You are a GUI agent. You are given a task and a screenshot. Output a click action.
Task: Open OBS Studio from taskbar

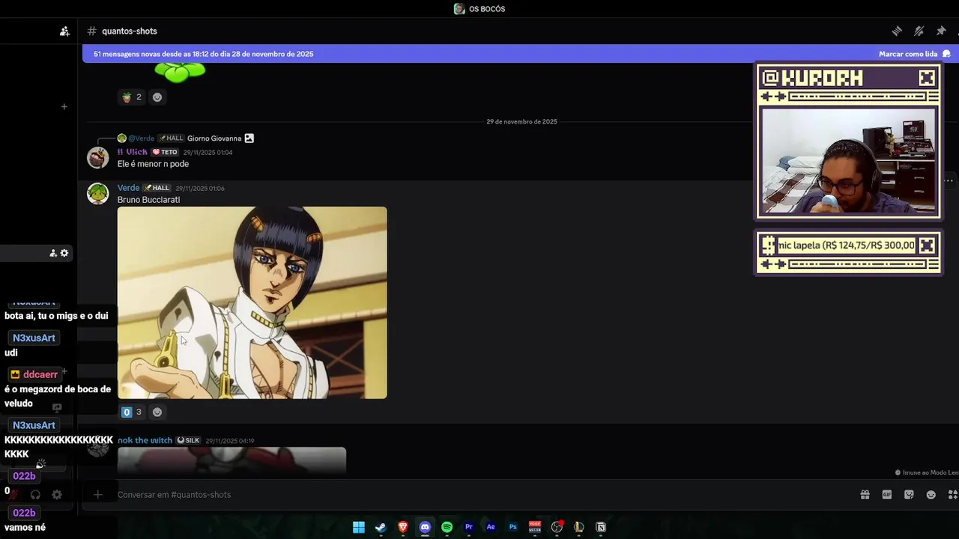point(557,527)
